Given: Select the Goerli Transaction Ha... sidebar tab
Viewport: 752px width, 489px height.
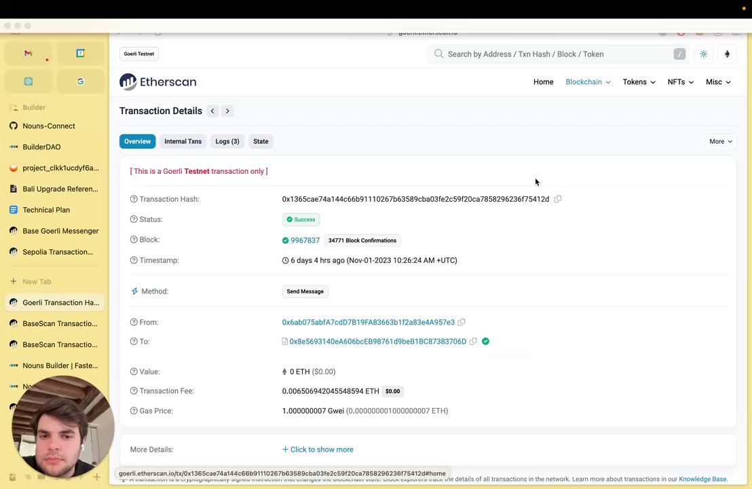Looking at the screenshot, I should click(x=55, y=302).
